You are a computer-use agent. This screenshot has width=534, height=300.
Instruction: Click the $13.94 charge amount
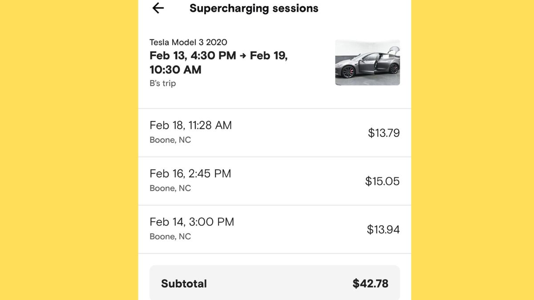click(383, 230)
